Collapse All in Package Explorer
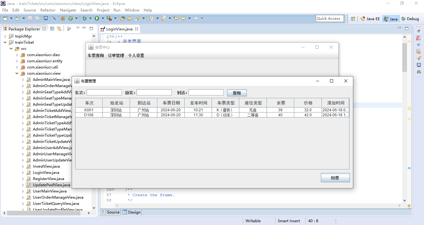Viewport: 424px width, 225px height. click(x=52, y=29)
